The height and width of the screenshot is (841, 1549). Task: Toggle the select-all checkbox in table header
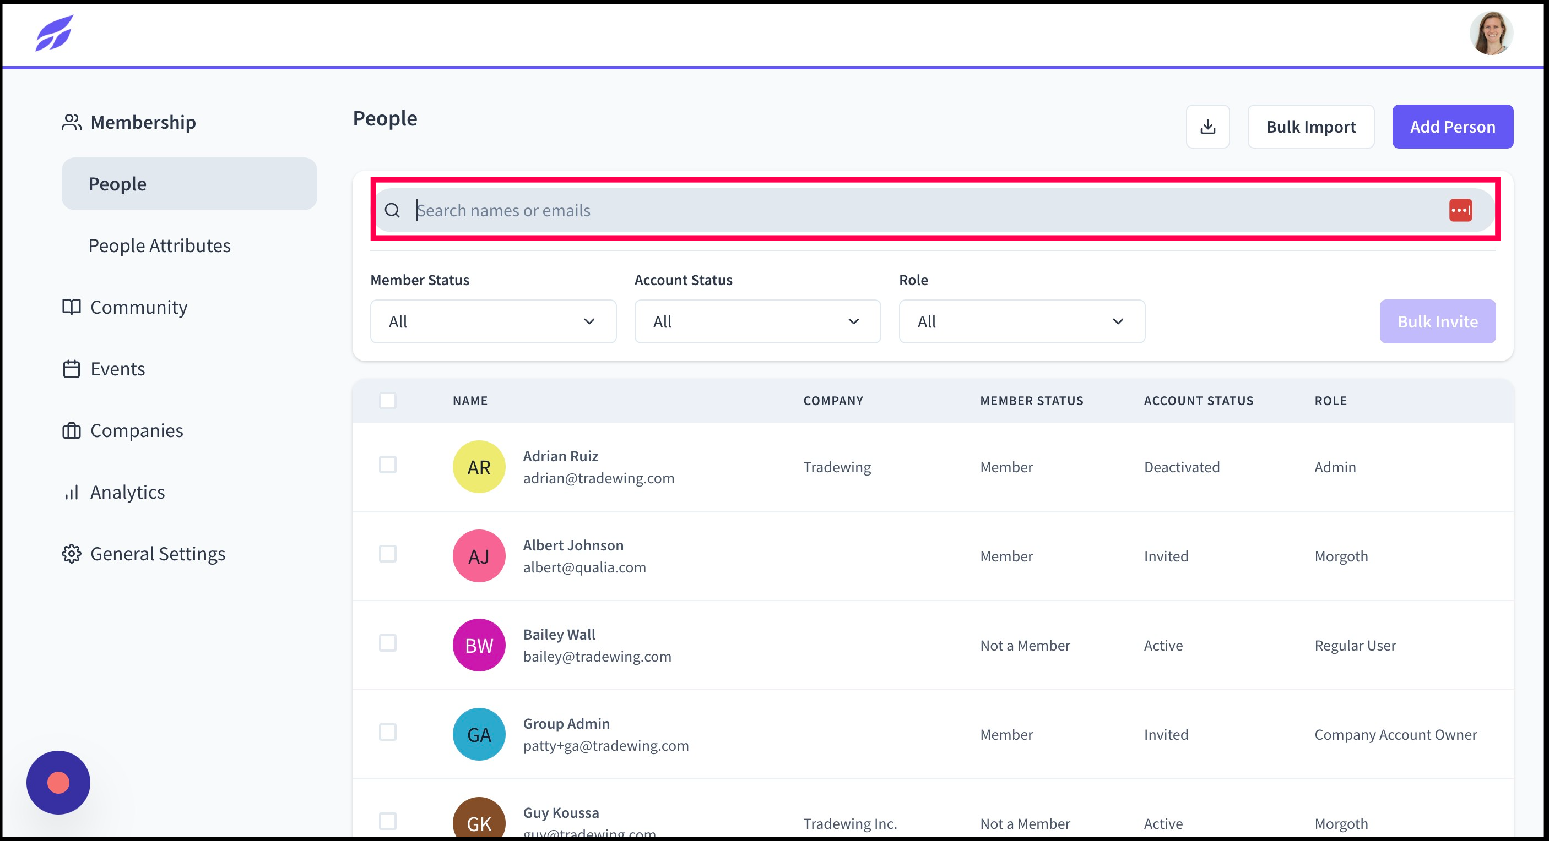(x=388, y=401)
